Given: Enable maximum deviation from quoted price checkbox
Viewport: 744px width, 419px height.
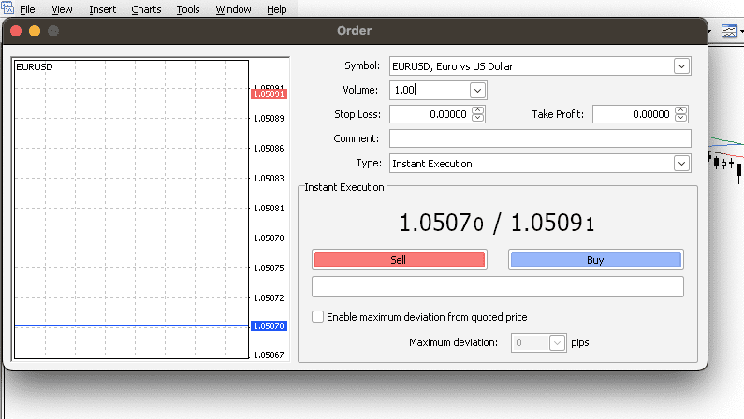Looking at the screenshot, I should coord(317,317).
